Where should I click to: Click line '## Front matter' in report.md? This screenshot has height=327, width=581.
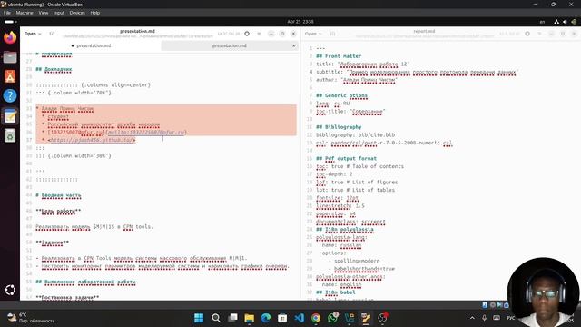coord(339,56)
